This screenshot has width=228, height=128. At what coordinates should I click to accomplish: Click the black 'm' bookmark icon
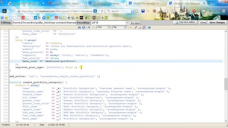(x=82, y=18)
